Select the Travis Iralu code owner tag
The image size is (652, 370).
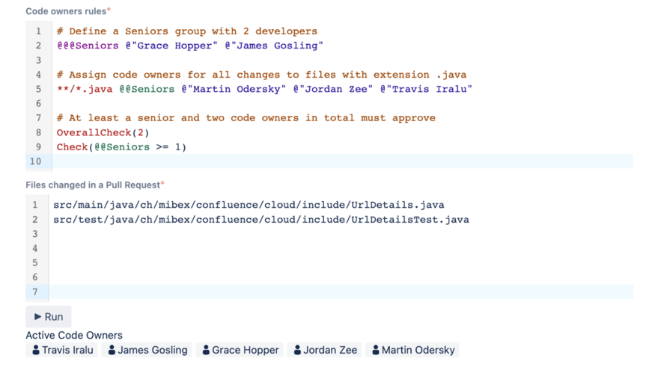click(x=61, y=350)
